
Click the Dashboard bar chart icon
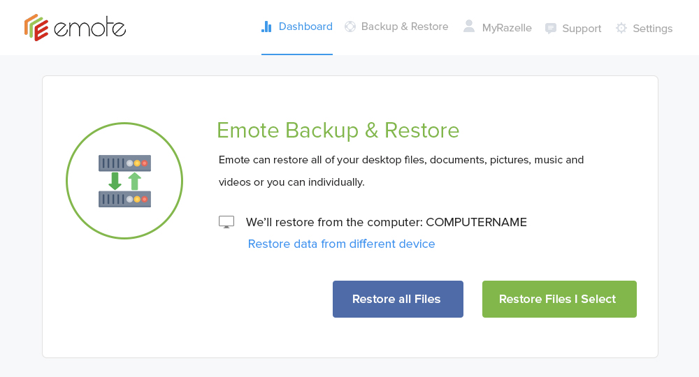[266, 27]
